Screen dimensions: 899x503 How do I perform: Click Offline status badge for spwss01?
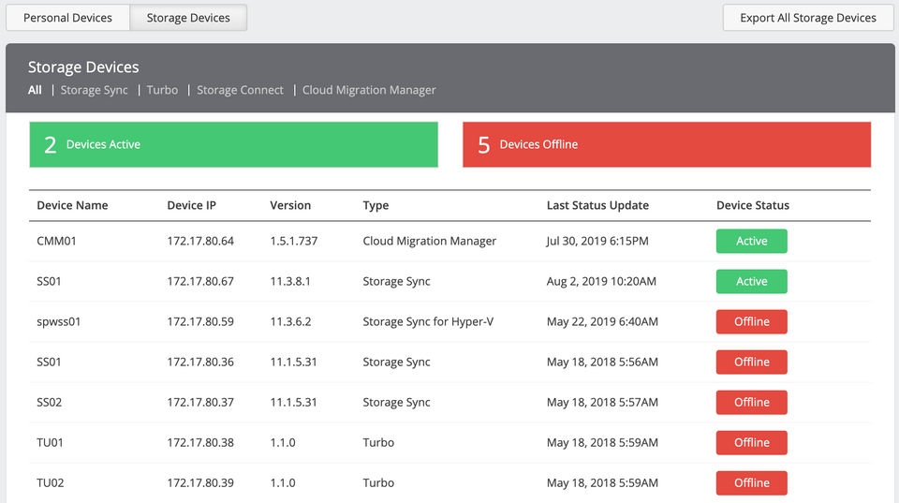751,322
